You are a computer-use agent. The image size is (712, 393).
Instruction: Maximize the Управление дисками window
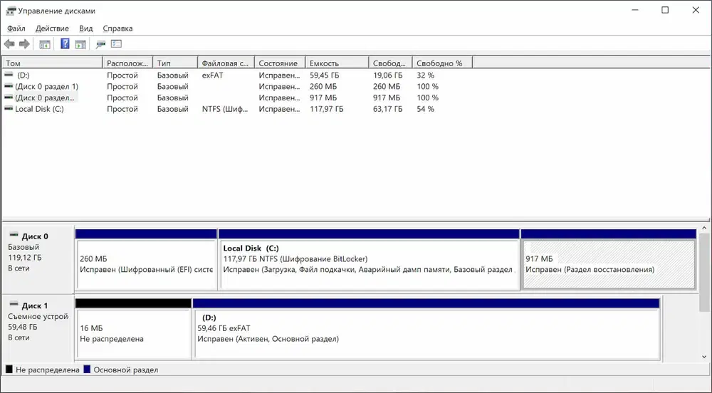[x=665, y=10]
